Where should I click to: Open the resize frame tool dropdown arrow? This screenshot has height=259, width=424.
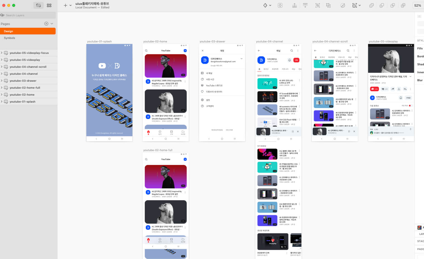coord(360,5)
